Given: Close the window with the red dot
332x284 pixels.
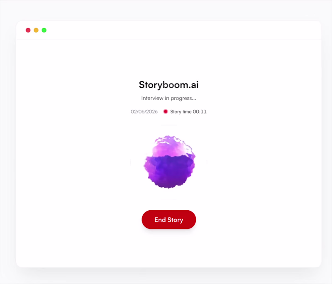Looking at the screenshot, I should 28,30.
